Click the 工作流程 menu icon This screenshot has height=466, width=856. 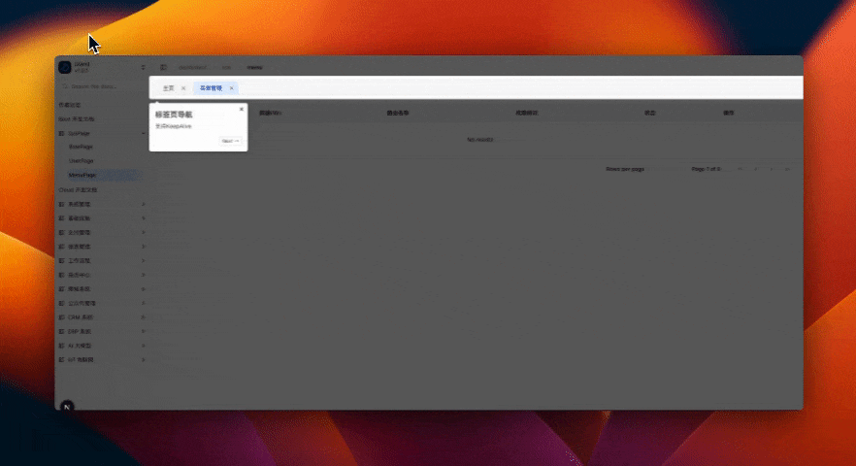click(62, 261)
